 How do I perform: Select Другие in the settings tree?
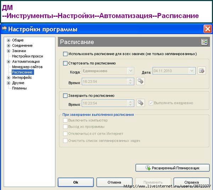18,83
